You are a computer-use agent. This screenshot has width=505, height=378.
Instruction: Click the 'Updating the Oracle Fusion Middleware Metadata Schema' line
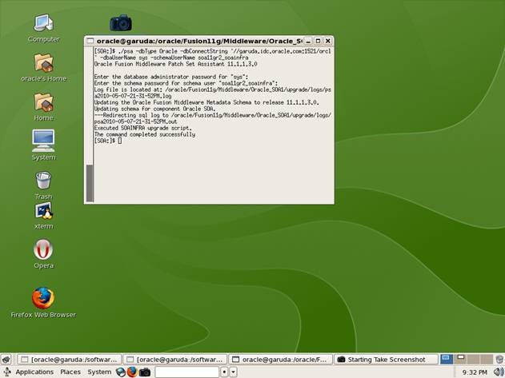pos(206,102)
